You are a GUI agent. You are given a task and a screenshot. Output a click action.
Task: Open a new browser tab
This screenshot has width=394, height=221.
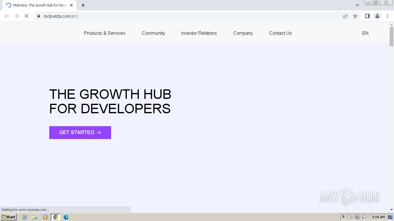[x=83, y=5]
